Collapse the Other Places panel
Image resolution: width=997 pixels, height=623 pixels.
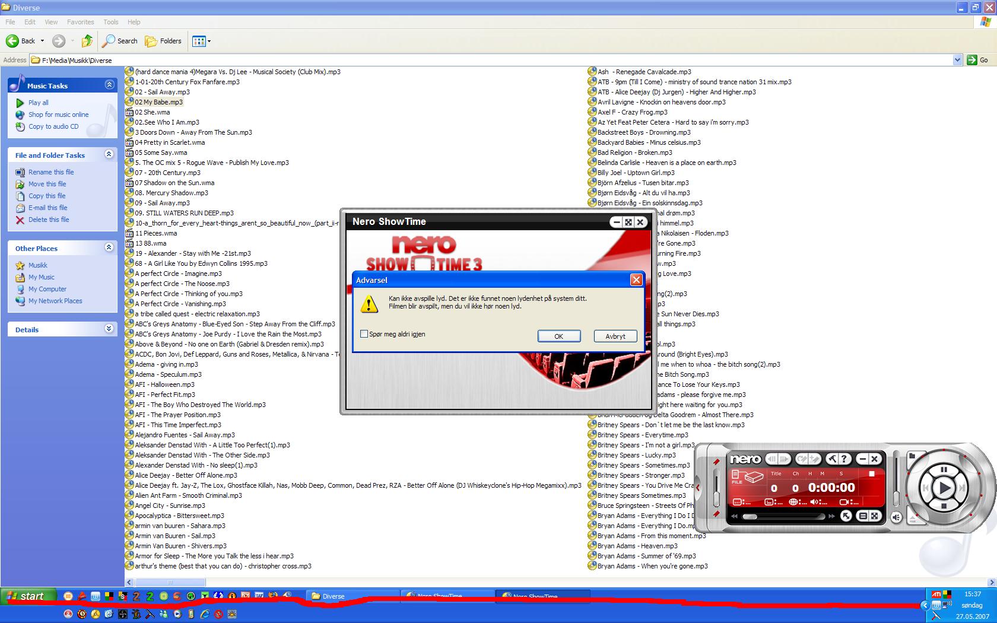click(109, 247)
